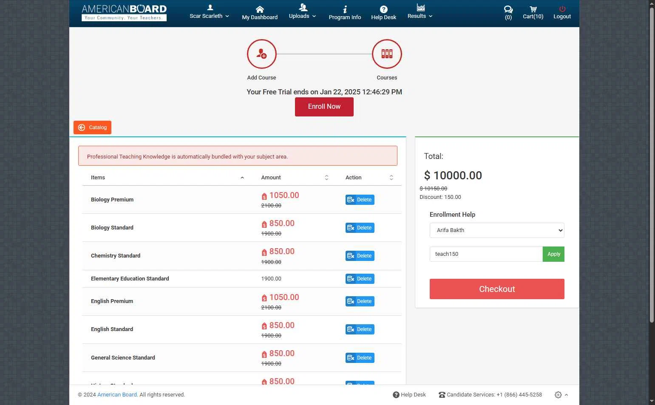Sort table by Items column
Viewport: 655px width, 405px height.
[x=167, y=178]
